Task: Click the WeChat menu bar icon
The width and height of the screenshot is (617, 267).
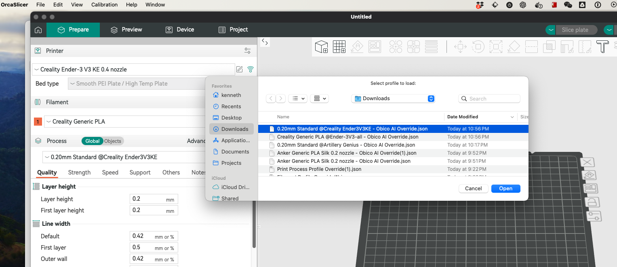Action: pyautogui.click(x=568, y=5)
